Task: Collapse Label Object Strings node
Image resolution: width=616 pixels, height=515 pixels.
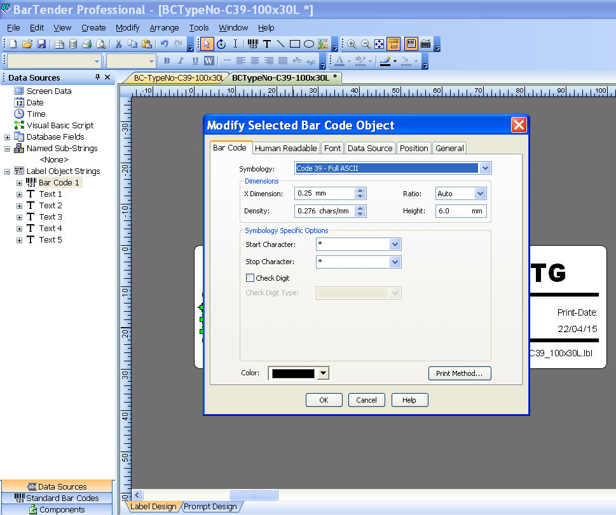Action: click(x=7, y=171)
